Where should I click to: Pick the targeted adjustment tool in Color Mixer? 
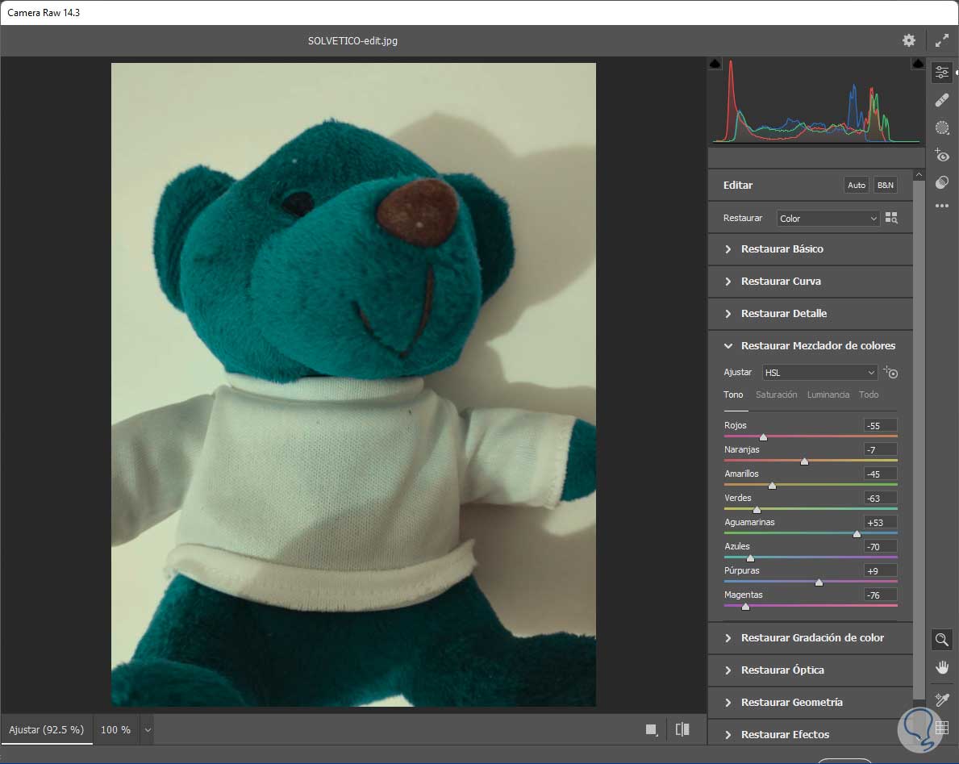pos(890,373)
